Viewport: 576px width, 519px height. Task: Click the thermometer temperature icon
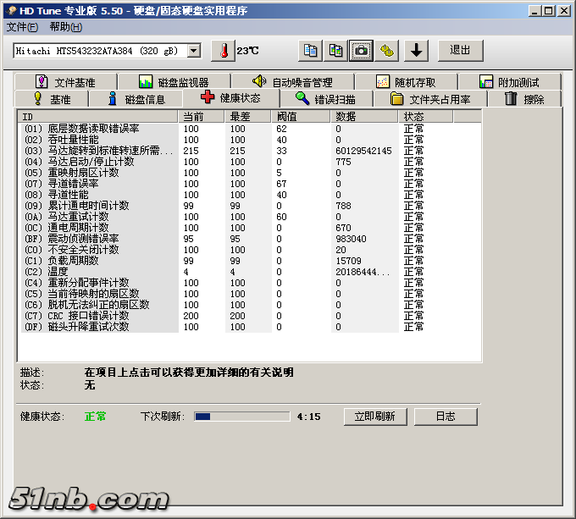pos(222,51)
